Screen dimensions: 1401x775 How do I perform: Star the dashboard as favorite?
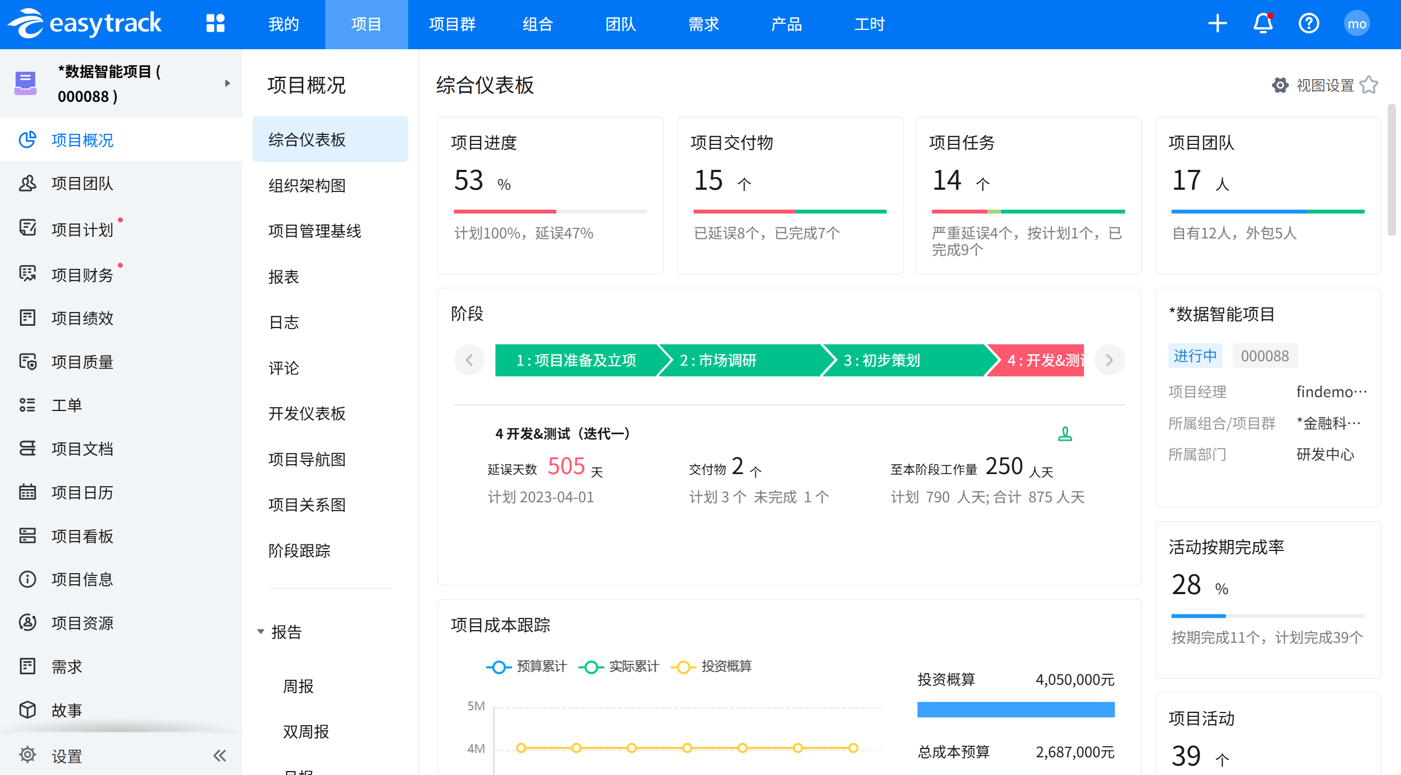coord(1369,85)
